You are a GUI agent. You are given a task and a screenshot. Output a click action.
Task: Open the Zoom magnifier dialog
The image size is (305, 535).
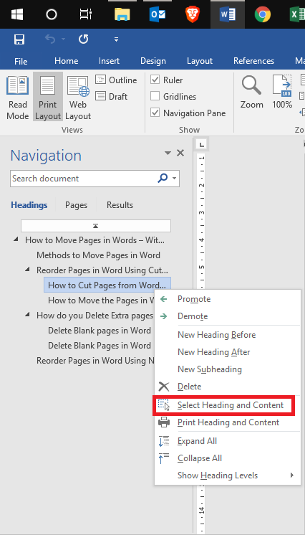[252, 92]
